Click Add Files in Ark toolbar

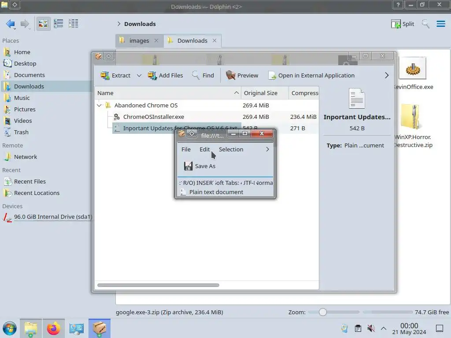tap(166, 76)
